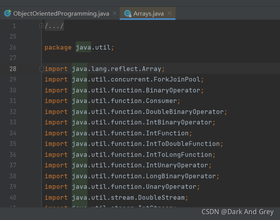Click line number 26 in the gutter
The width and height of the screenshot is (280, 220).
click(13, 48)
